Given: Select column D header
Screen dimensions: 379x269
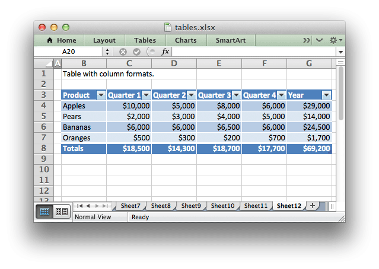Looking at the screenshot, I should (x=174, y=63).
